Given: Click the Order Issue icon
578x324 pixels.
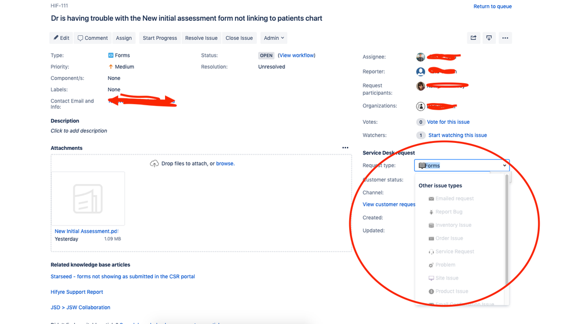Looking at the screenshot, I should [x=431, y=238].
